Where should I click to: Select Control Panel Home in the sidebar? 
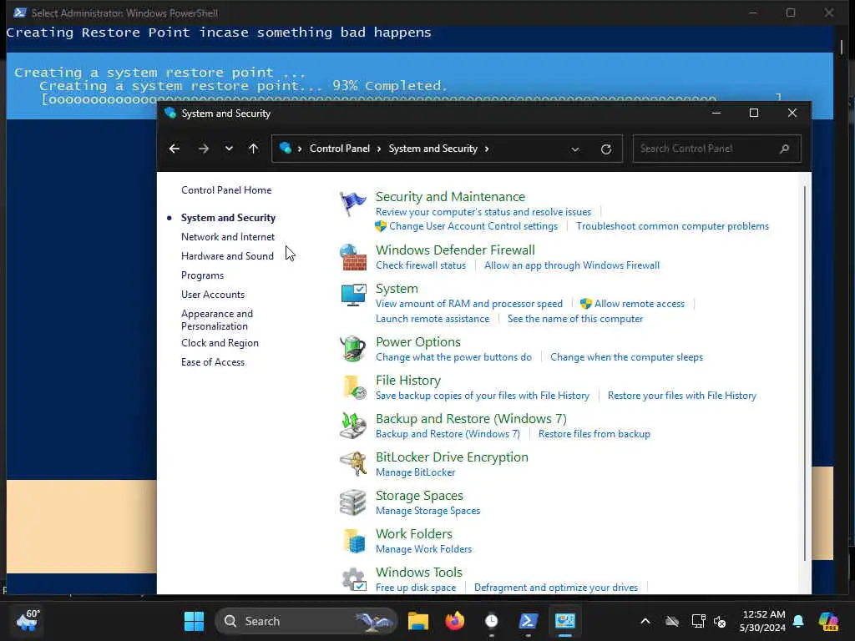point(226,190)
